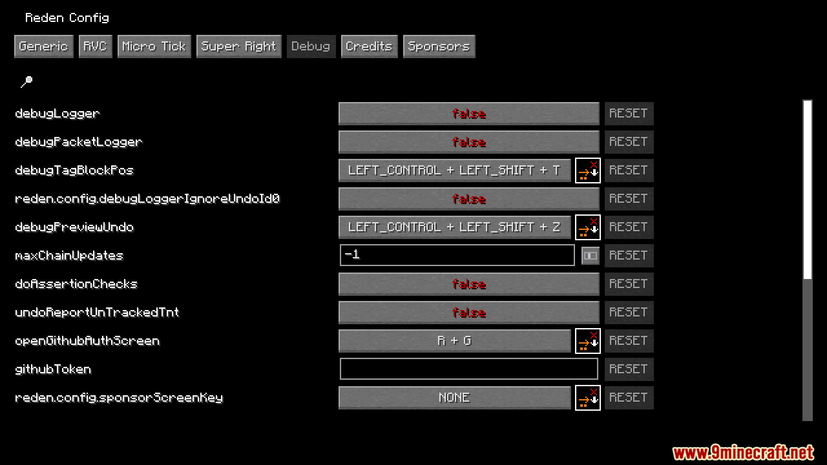Reset debugPacketLogger to default
The image size is (827, 465).
[629, 141]
